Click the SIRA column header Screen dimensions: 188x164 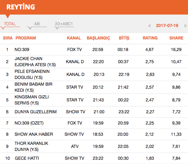tap(8, 38)
